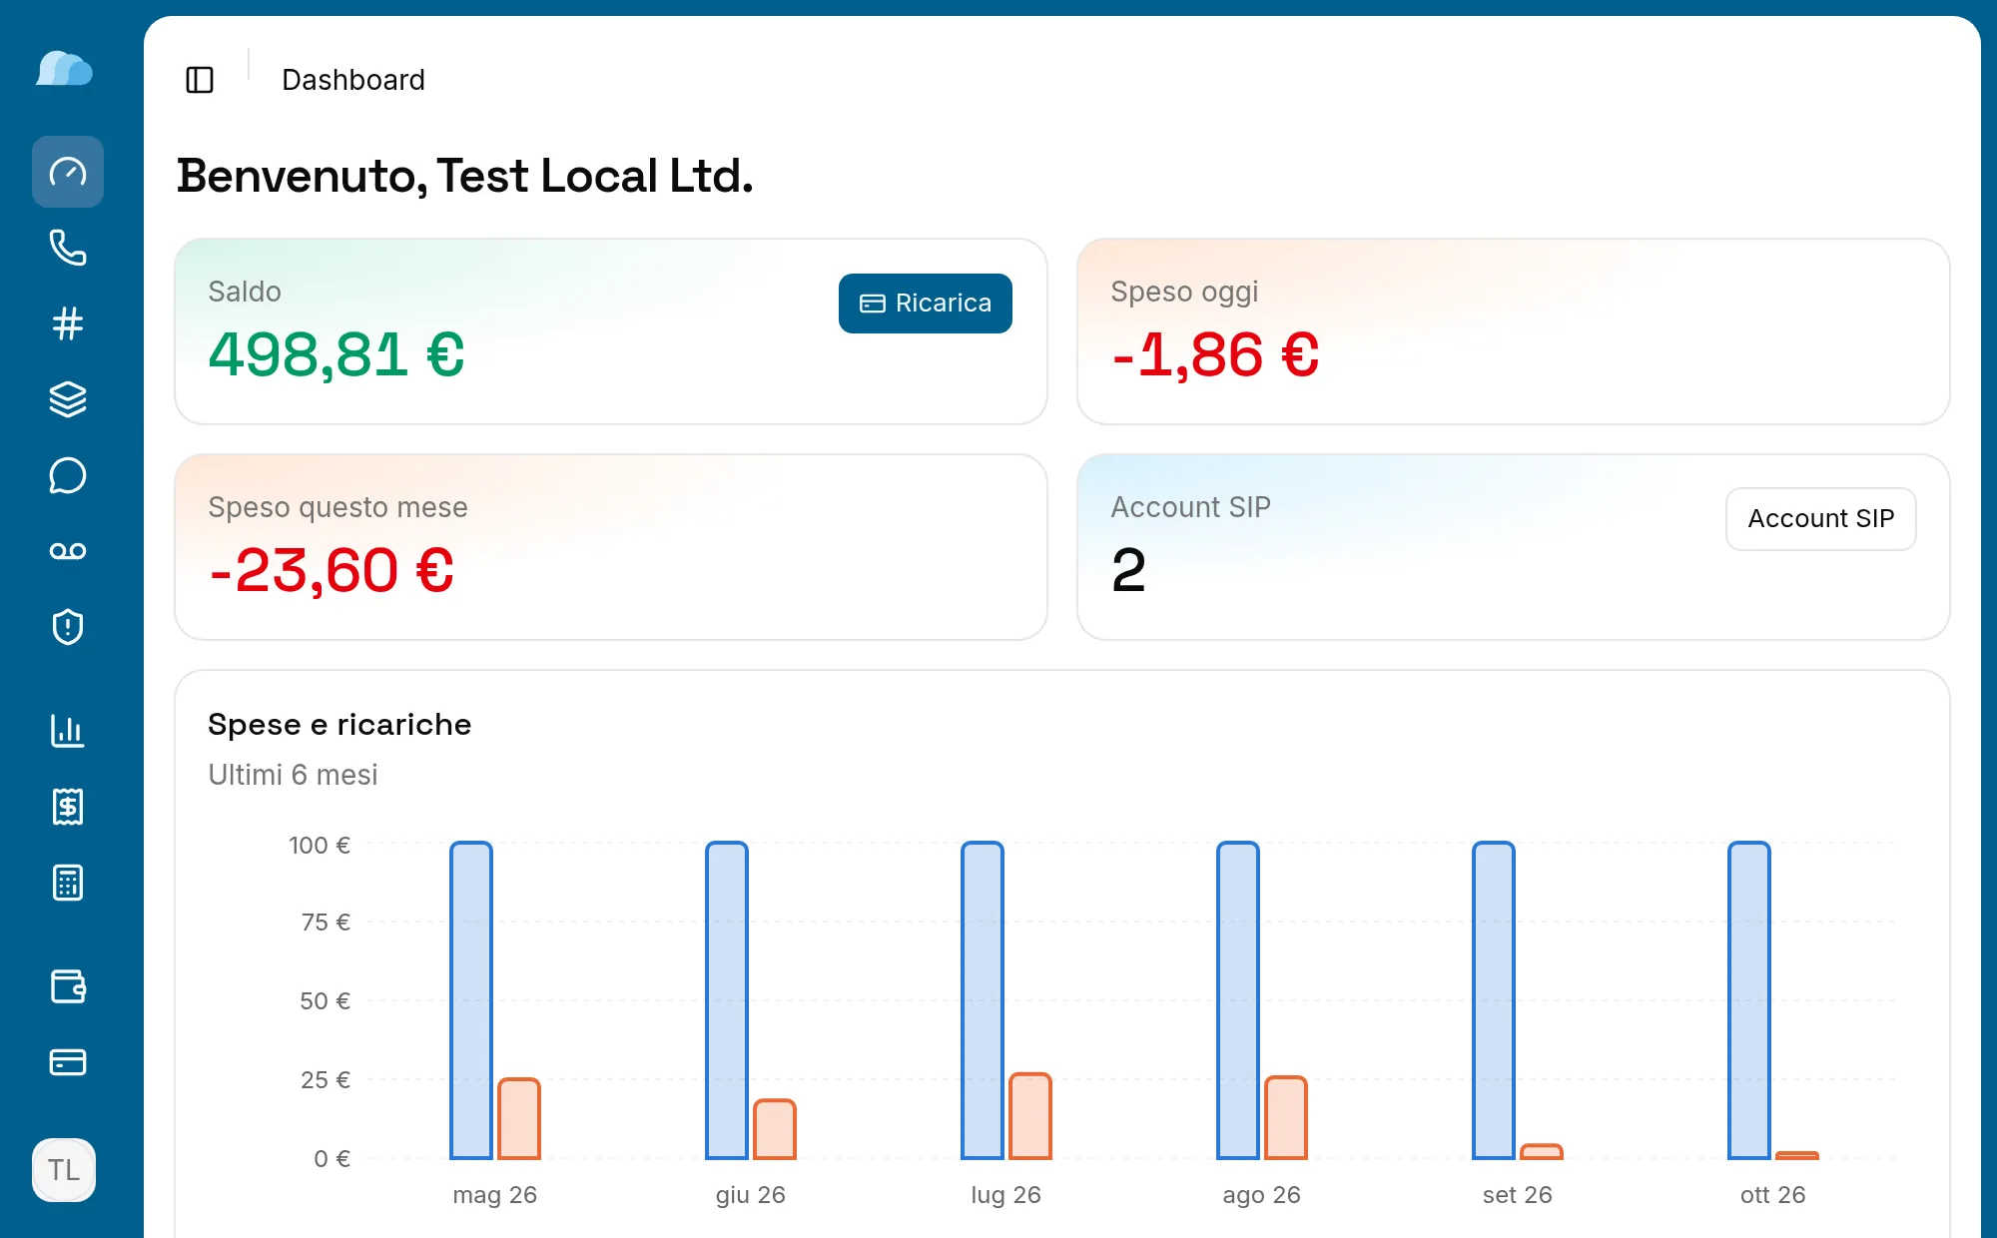Click the cloud logo at top of sidebar
Viewport: 1997px width, 1238px height.
(x=65, y=69)
